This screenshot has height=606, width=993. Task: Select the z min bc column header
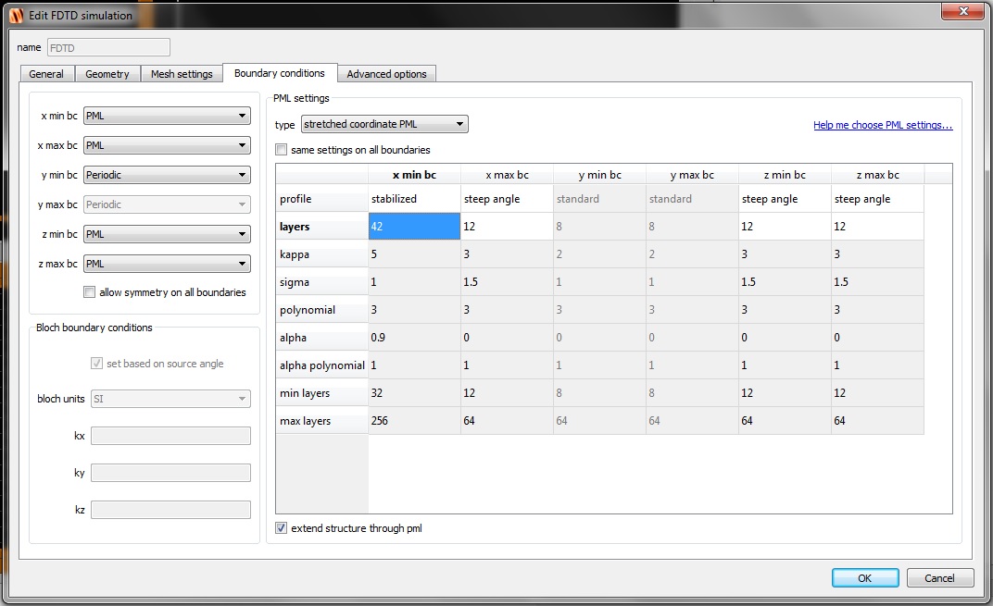[785, 175]
